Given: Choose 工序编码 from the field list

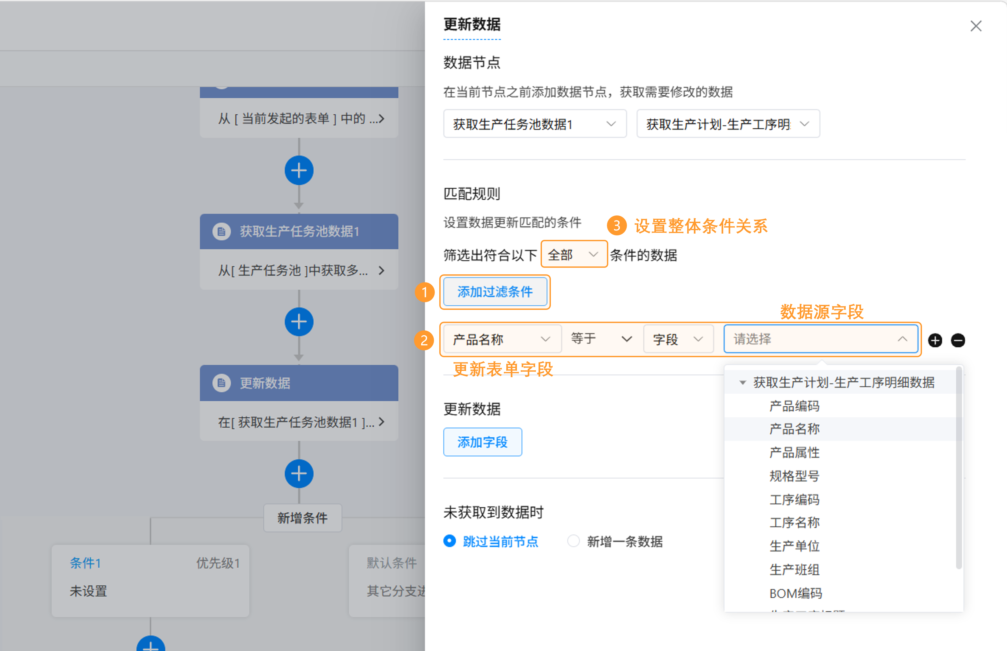Looking at the screenshot, I should [794, 499].
